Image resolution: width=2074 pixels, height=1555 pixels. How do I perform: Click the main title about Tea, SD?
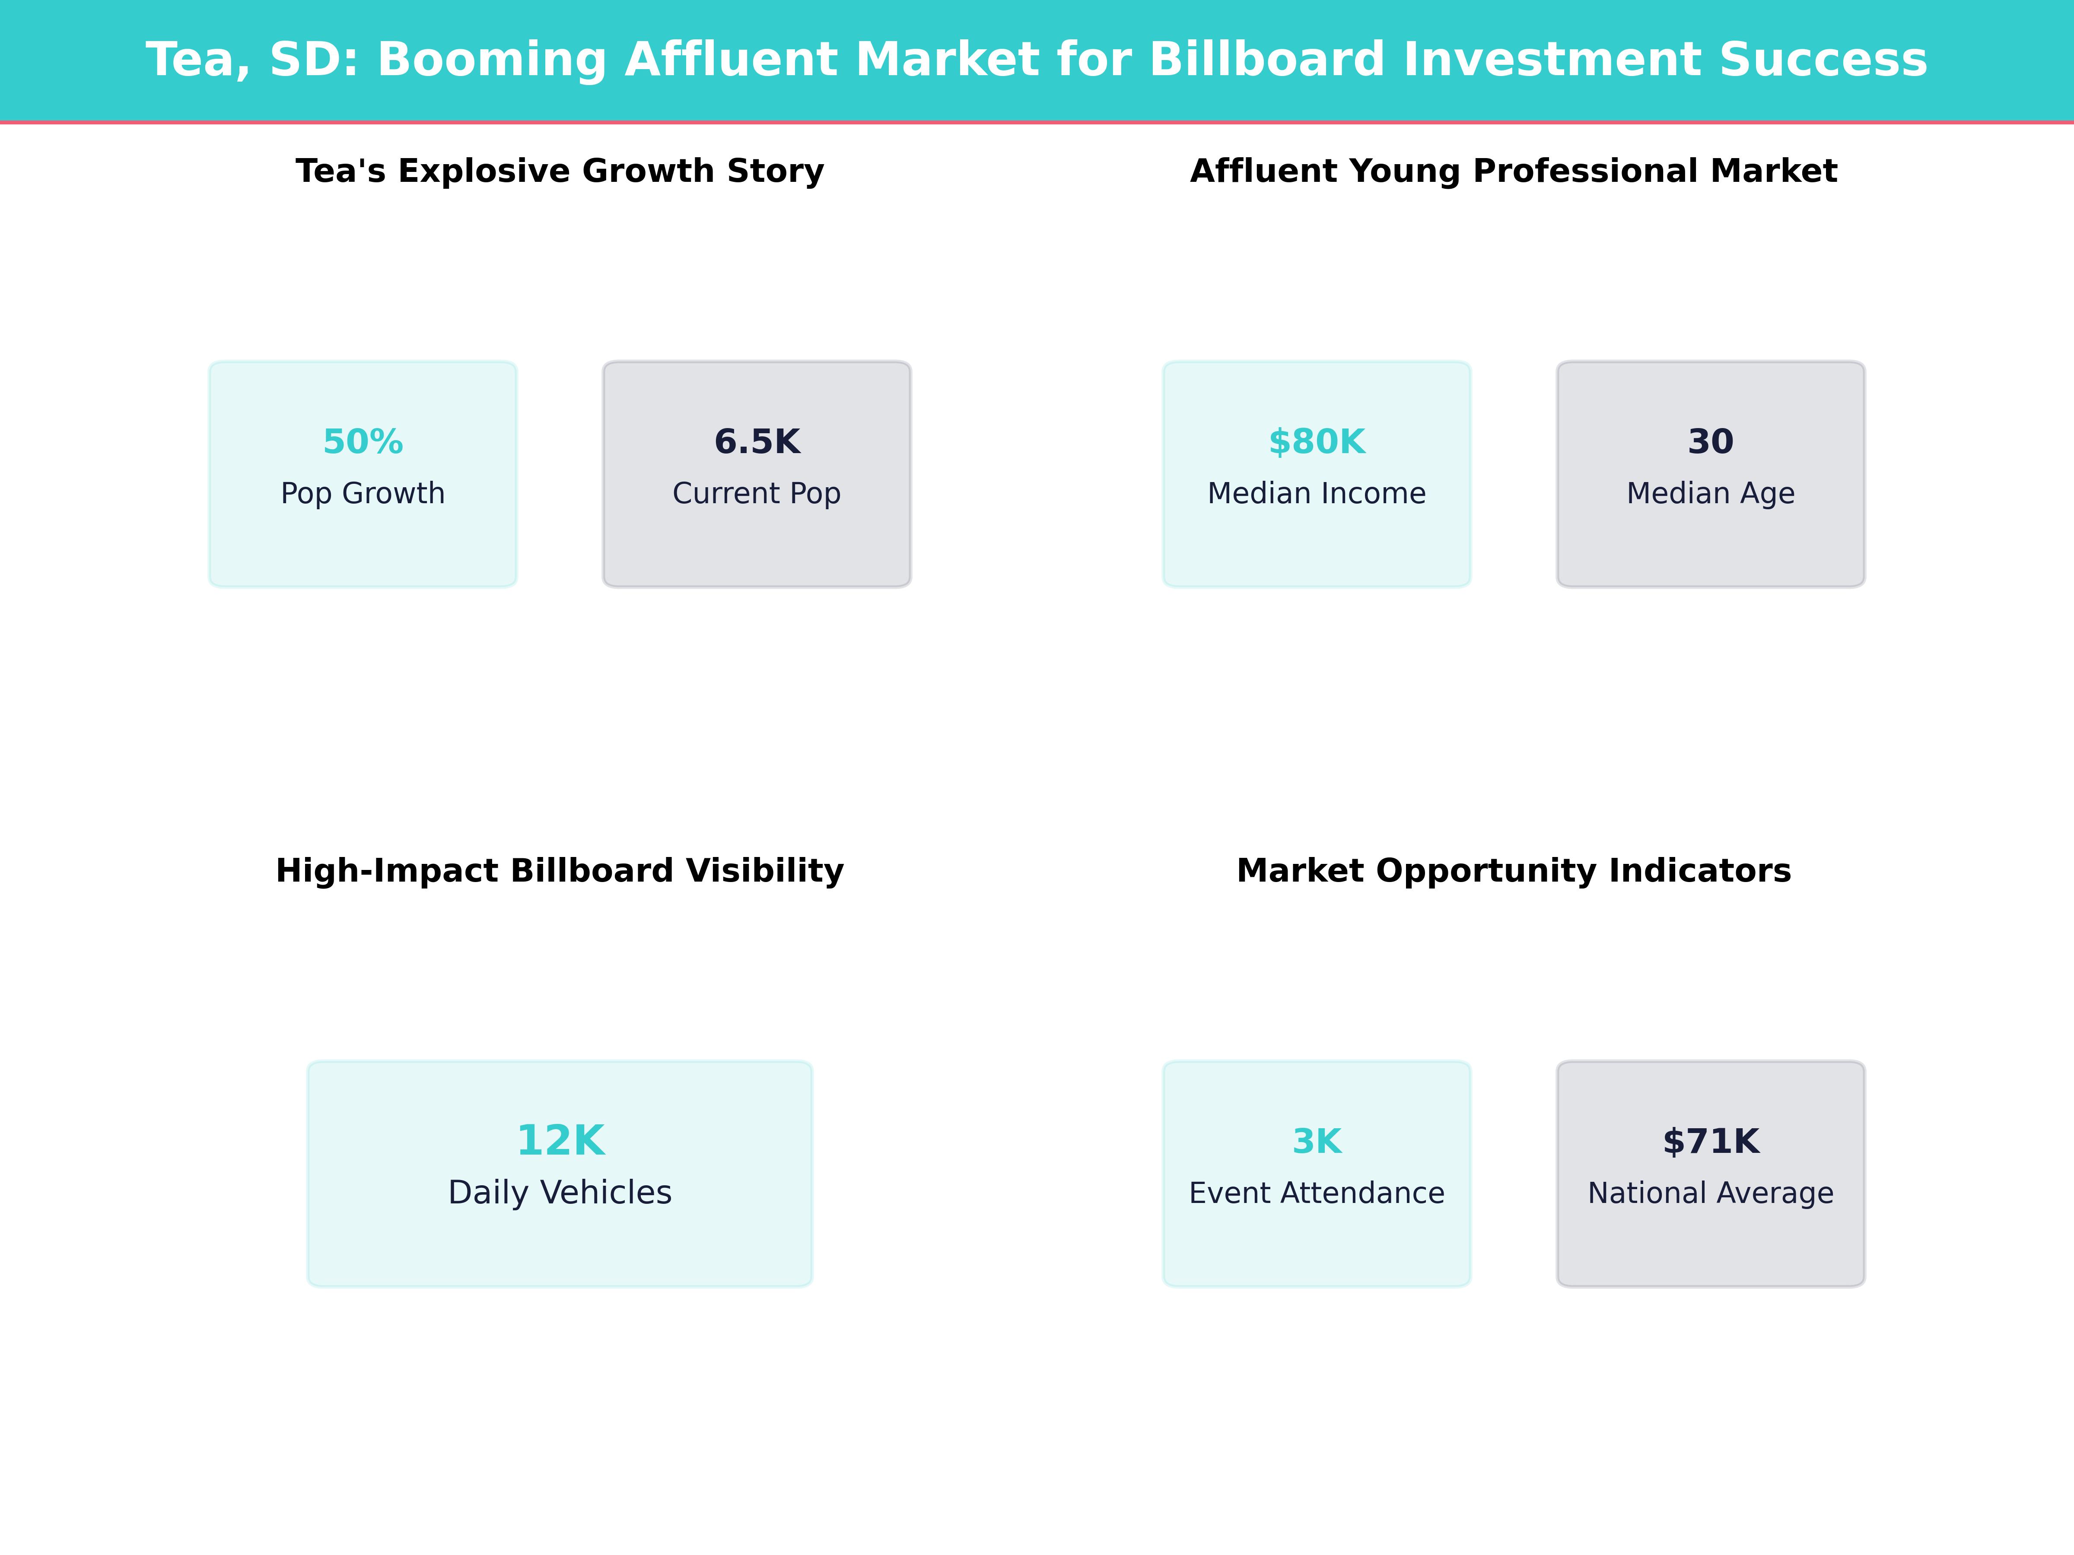[x=1036, y=59]
